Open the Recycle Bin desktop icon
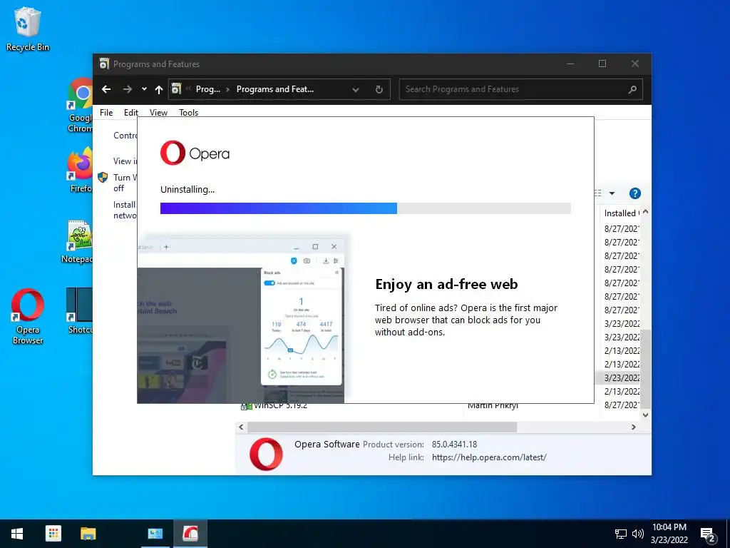The width and height of the screenshot is (730, 548). pyautogui.click(x=27, y=29)
